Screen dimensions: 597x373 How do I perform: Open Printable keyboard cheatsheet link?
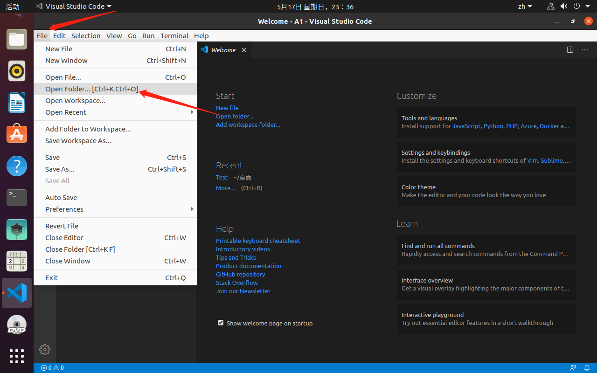[258, 241]
